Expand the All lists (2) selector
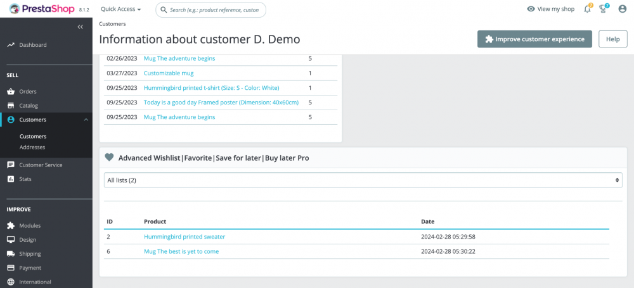 click(x=363, y=180)
